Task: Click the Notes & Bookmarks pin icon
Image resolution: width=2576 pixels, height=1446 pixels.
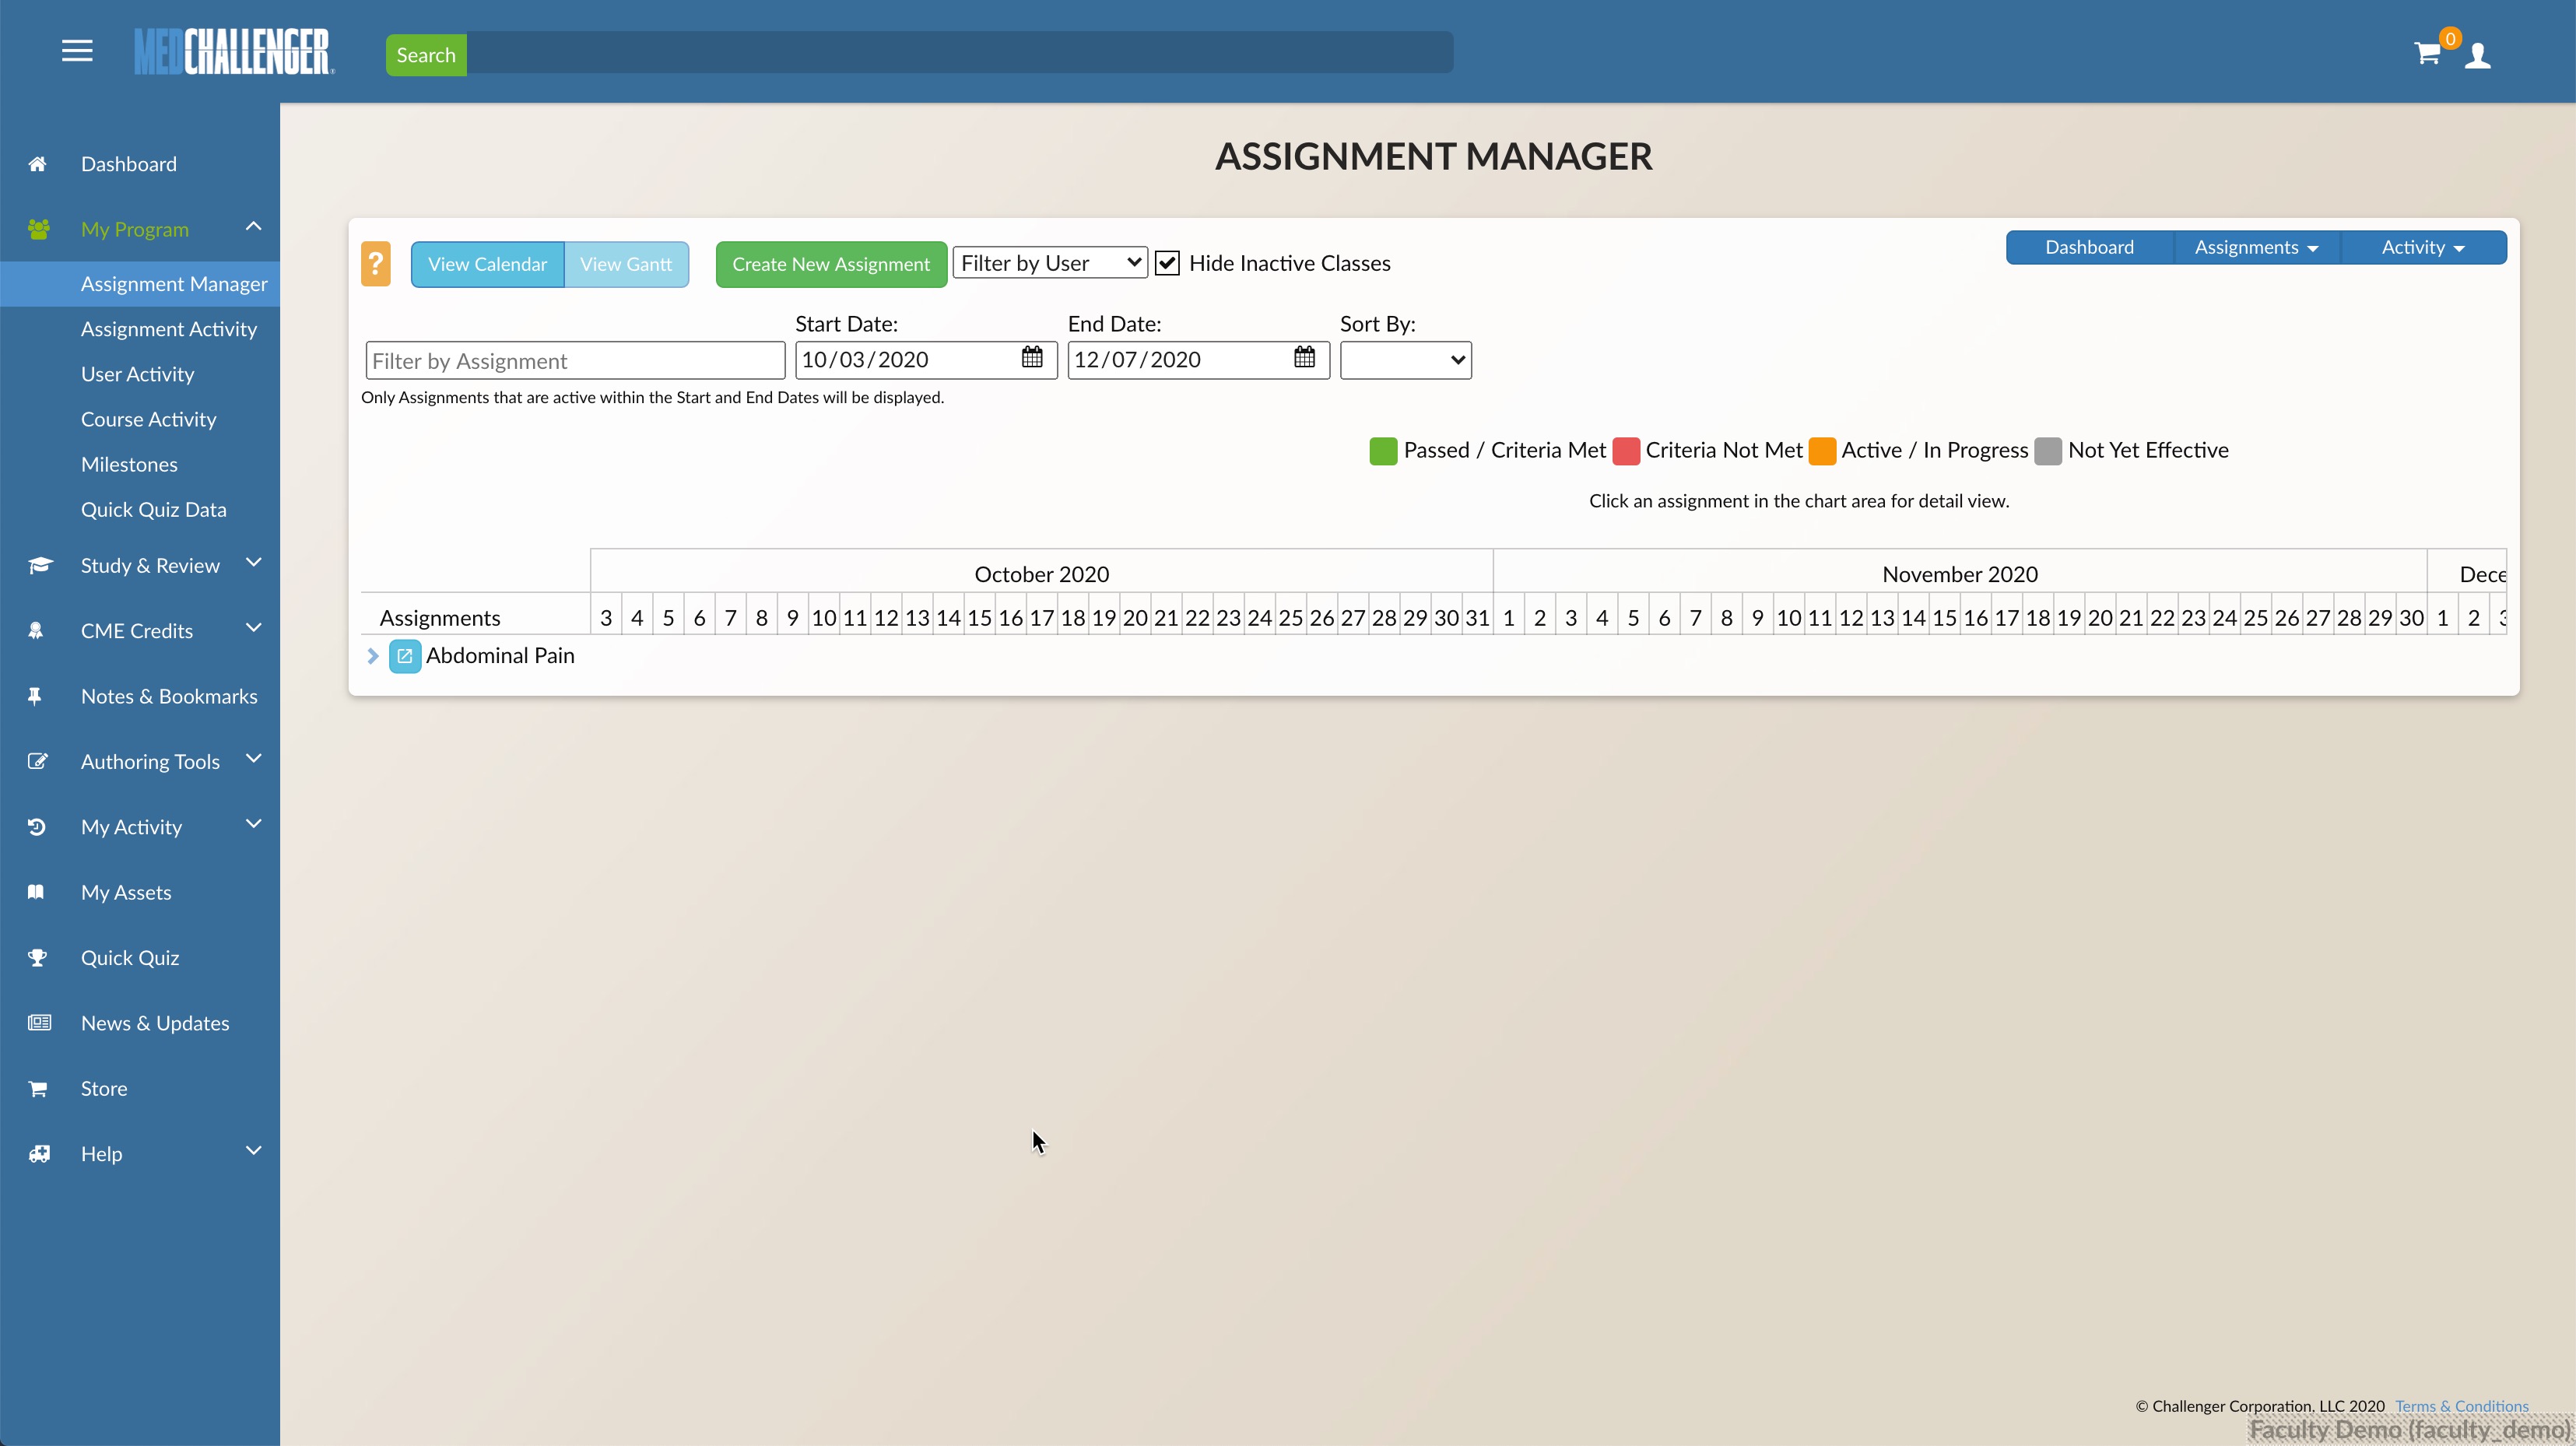Action: coord(35,696)
